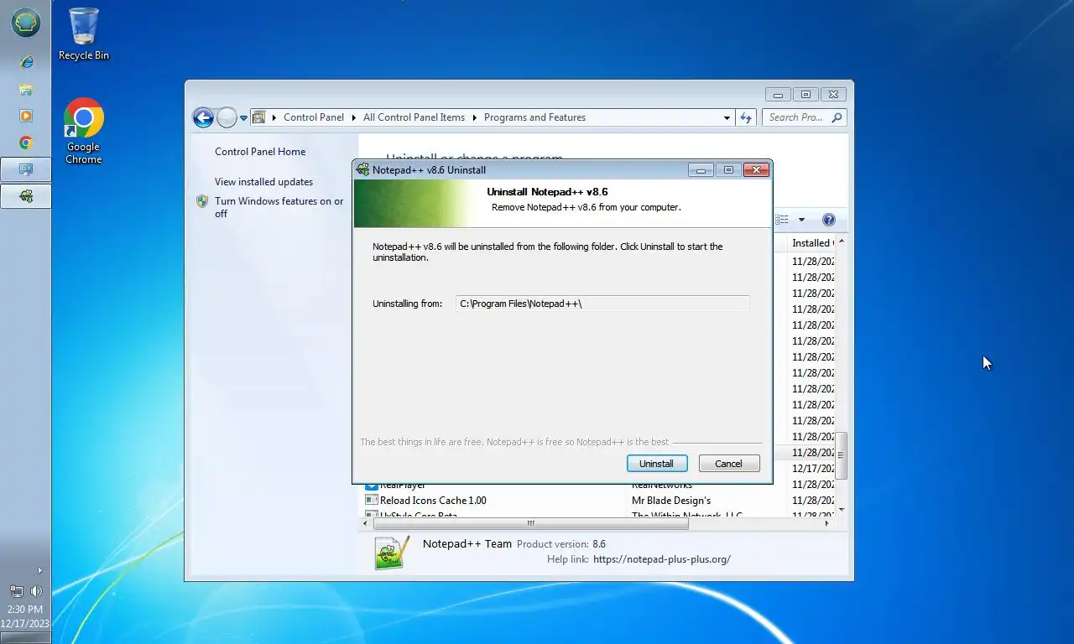Click the horizontal scrollbar right arrow
1074x644 pixels.
(827, 523)
